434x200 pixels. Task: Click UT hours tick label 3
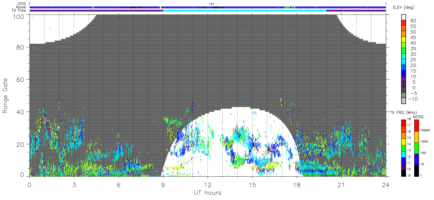[x=74, y=185]
